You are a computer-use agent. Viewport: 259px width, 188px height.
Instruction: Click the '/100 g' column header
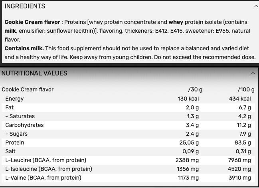pyautogui.click(x=245, y=89)
